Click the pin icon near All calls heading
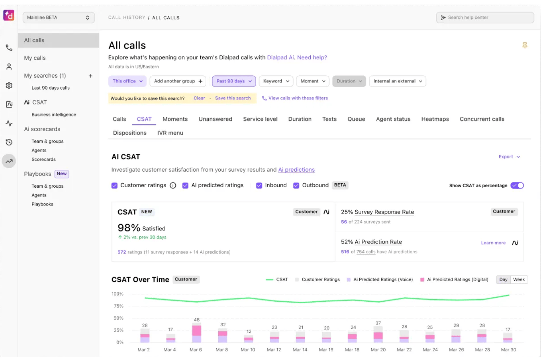 [525, 45]
